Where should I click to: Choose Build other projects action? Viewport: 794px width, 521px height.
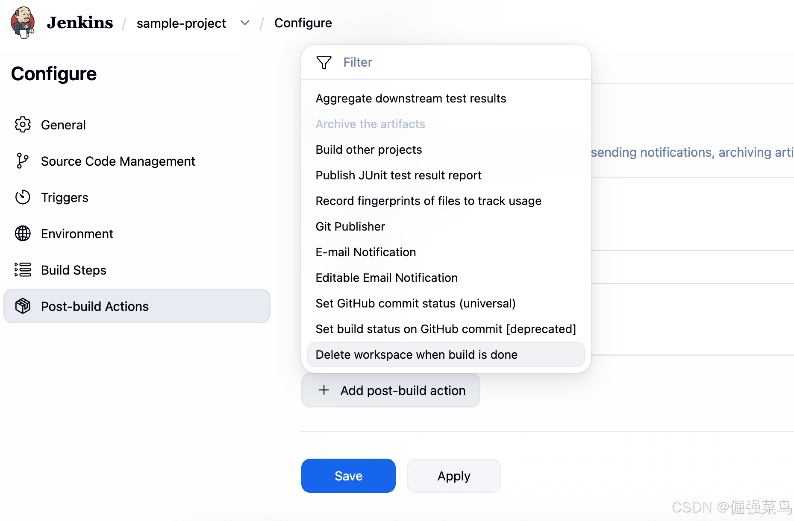click(446, 149)
